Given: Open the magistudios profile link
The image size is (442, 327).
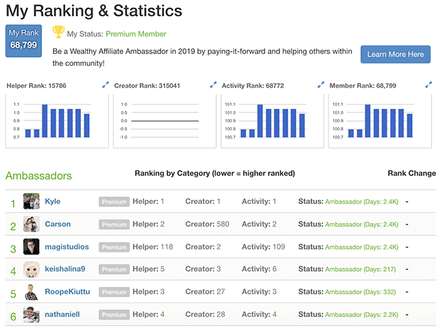Looking at the screenshot, I should tap(67, 247).
